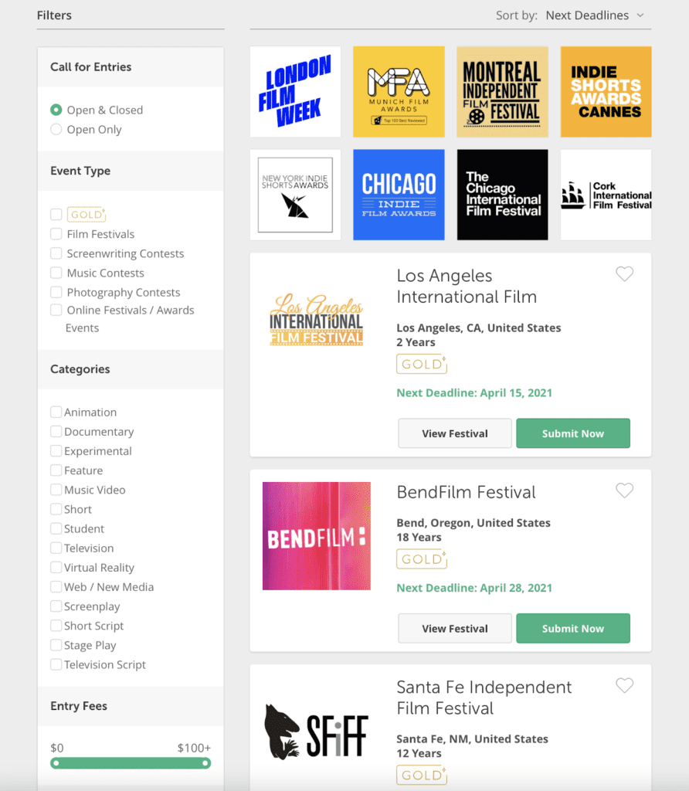689x791 pixels.
Task: Save Santa Fe Independent Film Festival with heart
Action: (624, 686)
